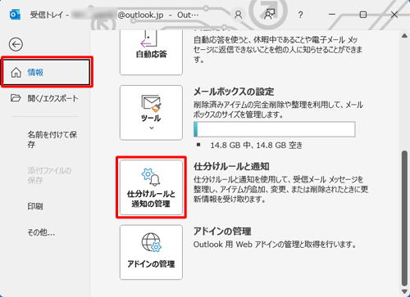
Task: Open その他... in sidebar
Action: [41, 232]
